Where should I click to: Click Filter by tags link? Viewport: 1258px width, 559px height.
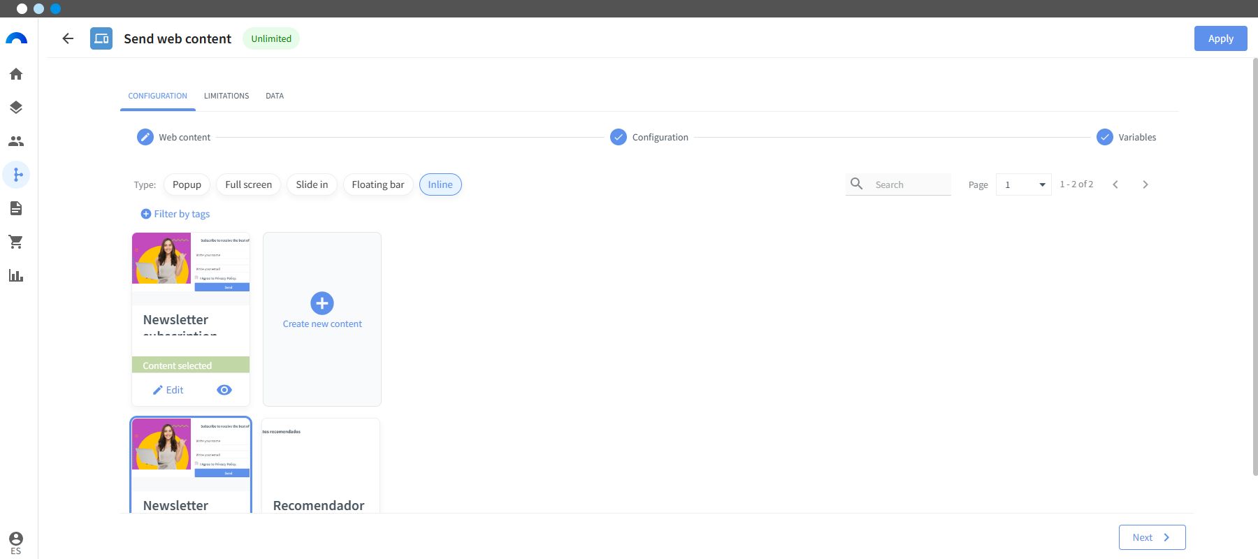[182, 214]
